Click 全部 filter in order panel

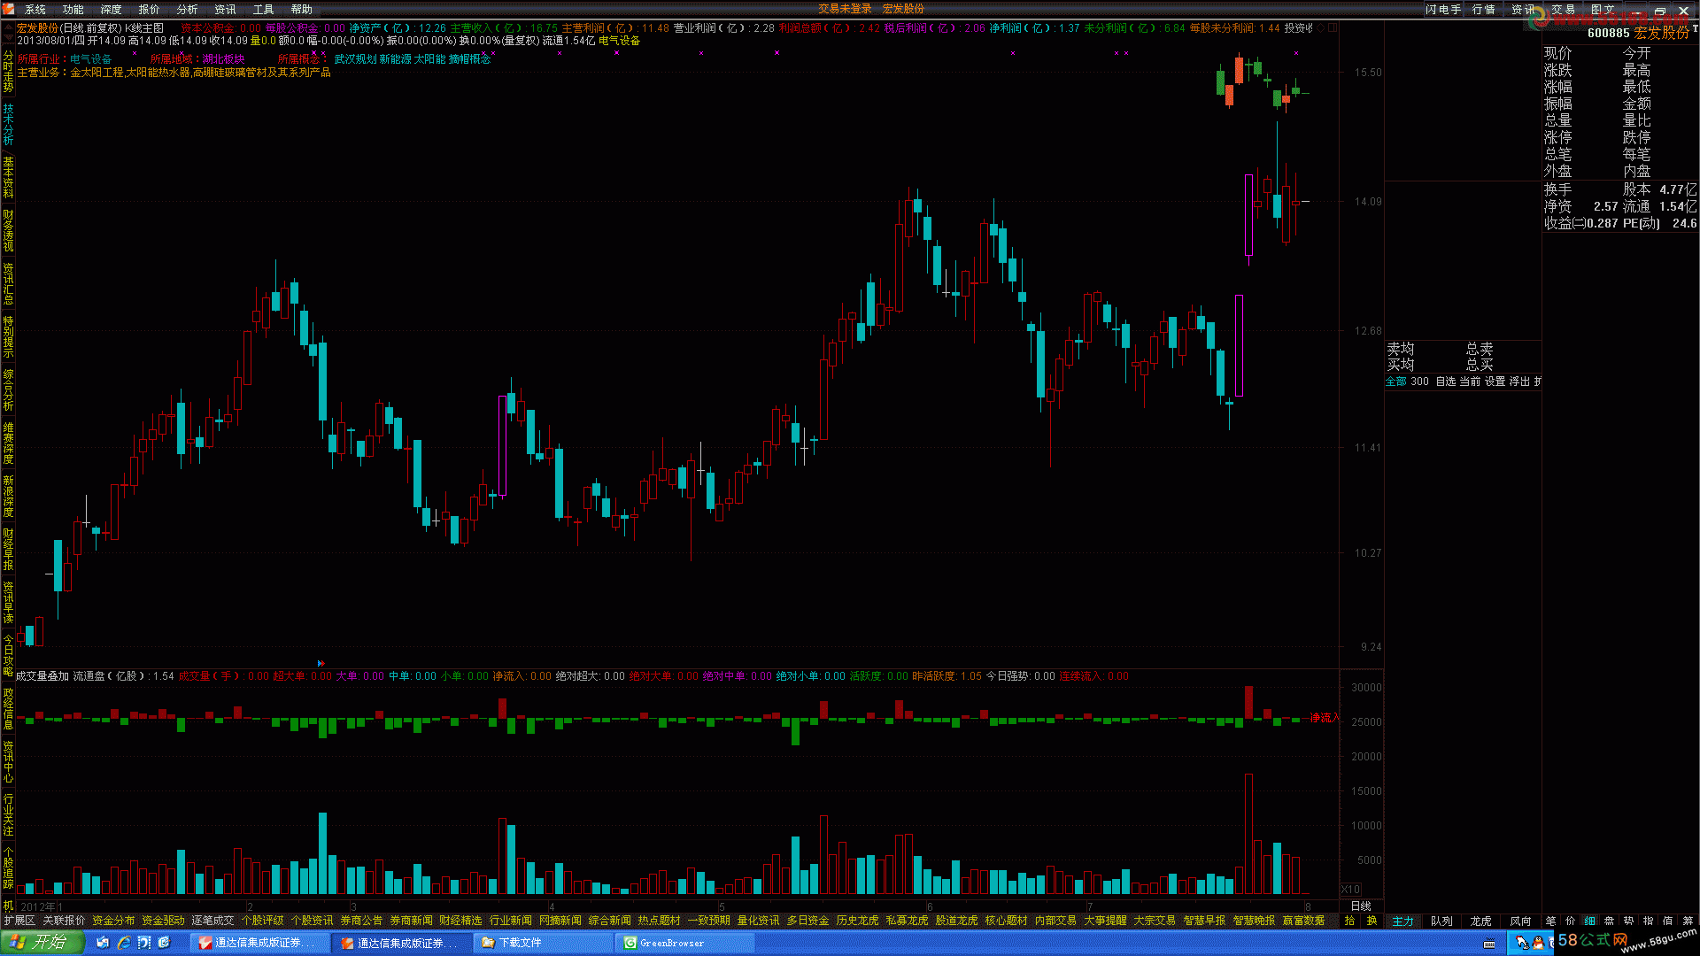click(1396, 382)
